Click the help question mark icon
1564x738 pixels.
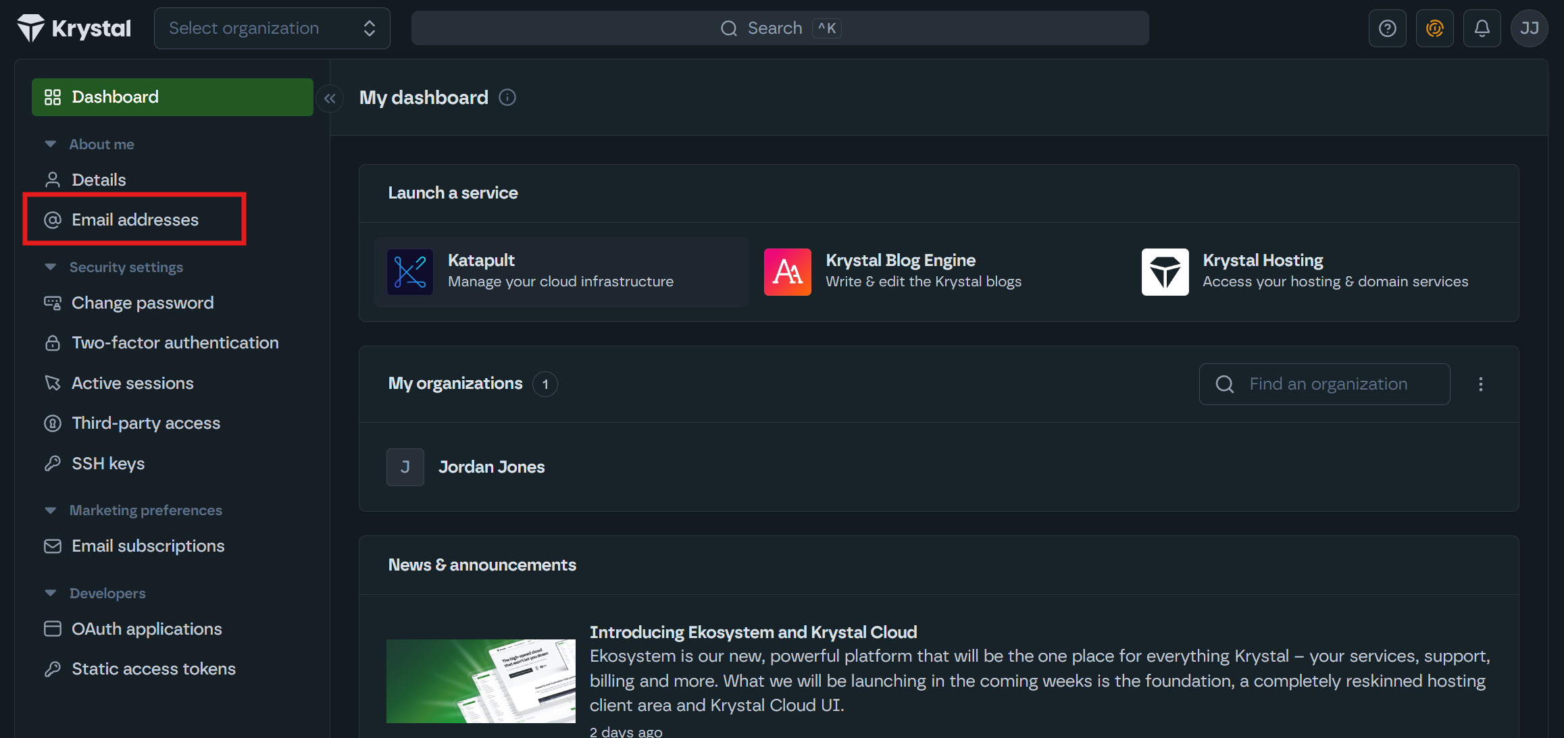point(1387,28)
